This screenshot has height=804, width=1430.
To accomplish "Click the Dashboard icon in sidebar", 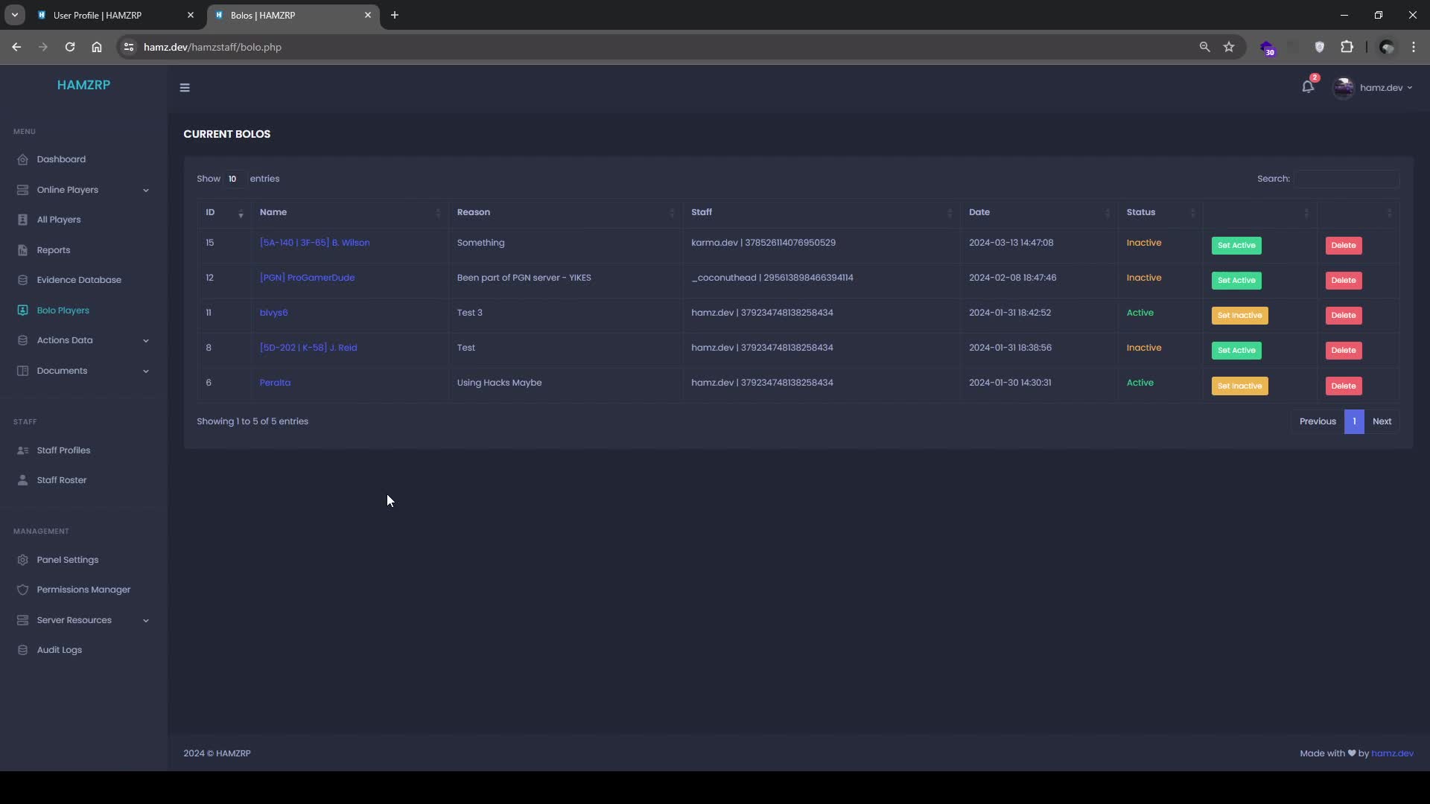I will (22, 159).
